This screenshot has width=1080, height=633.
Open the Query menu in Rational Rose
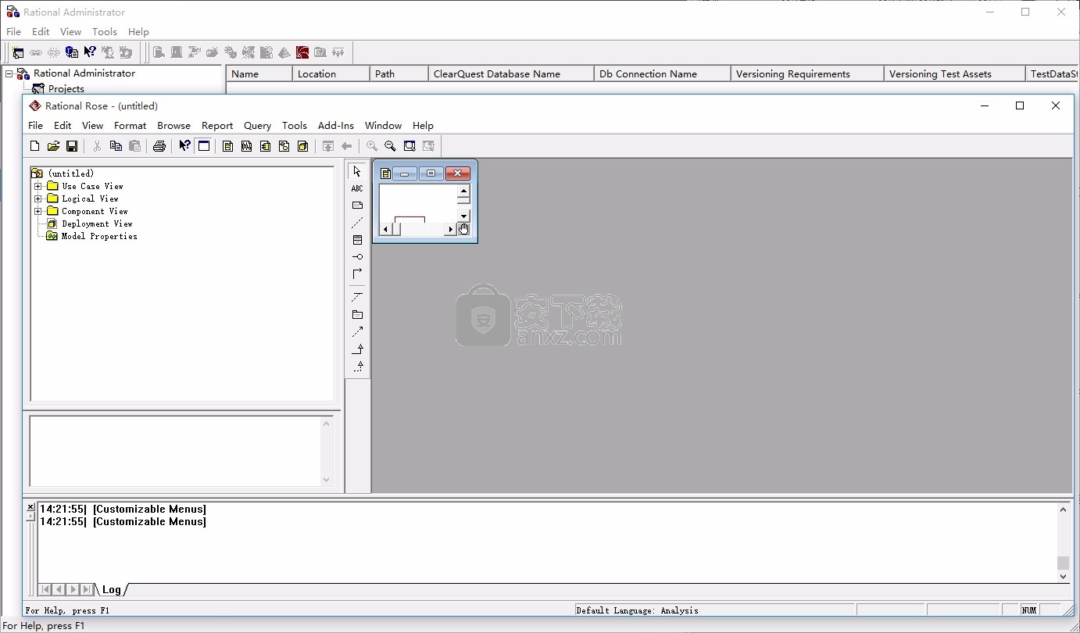click(x=257, y=125)
